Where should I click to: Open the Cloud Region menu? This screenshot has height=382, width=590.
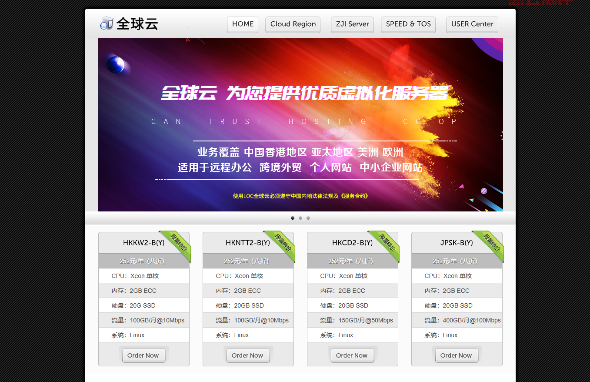(293, 24)
